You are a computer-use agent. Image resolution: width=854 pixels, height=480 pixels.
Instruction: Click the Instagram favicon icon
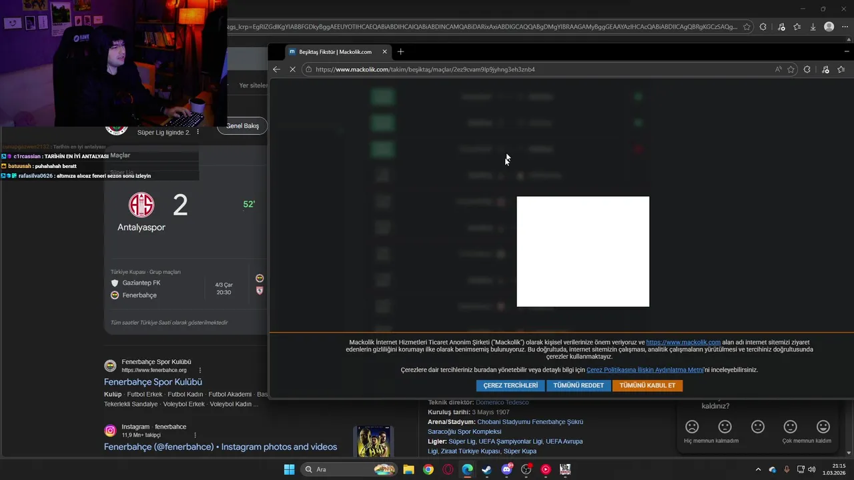click(110, 431)
